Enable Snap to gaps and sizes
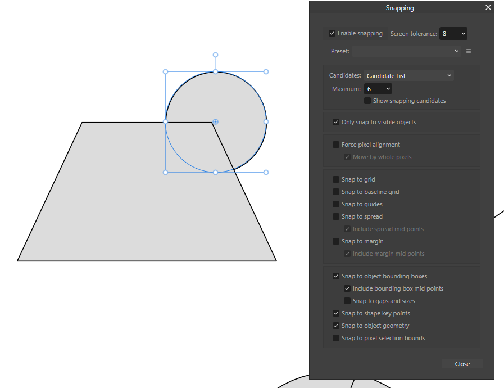 pos(347,301)
